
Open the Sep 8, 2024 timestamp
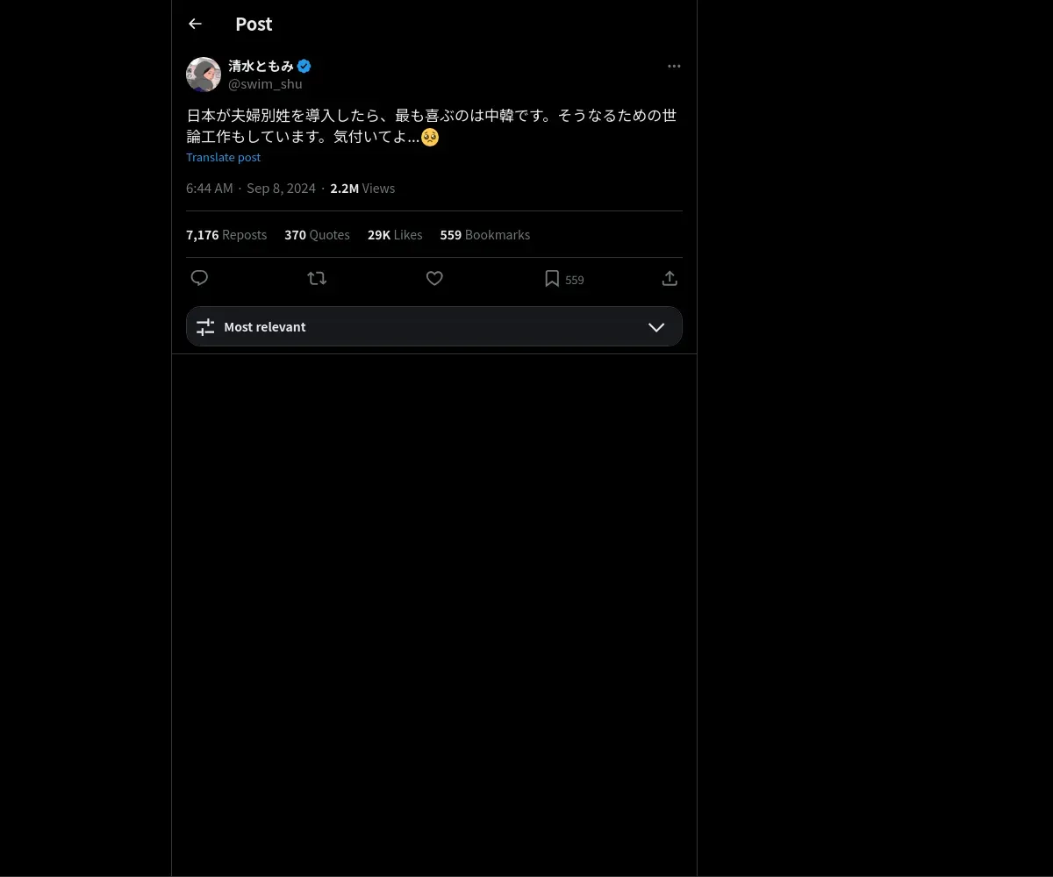281,189
